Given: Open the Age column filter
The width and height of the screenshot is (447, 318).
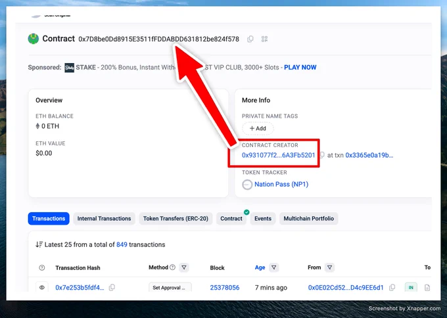Looking at the screenshot, I should pos(273,267).
